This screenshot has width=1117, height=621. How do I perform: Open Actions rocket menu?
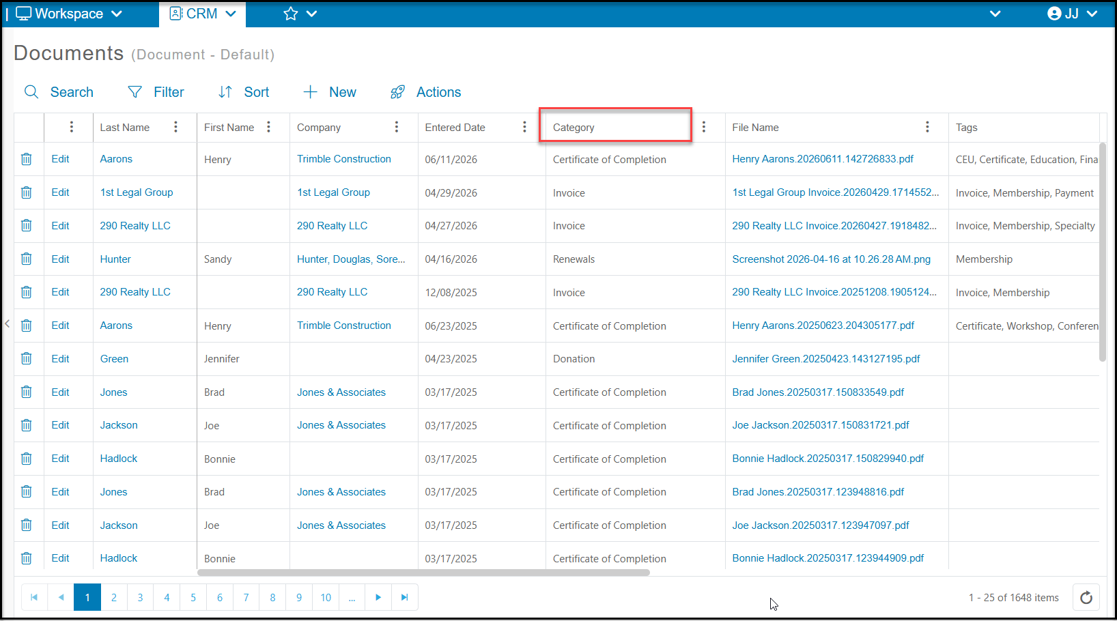[x=397, y=92]
